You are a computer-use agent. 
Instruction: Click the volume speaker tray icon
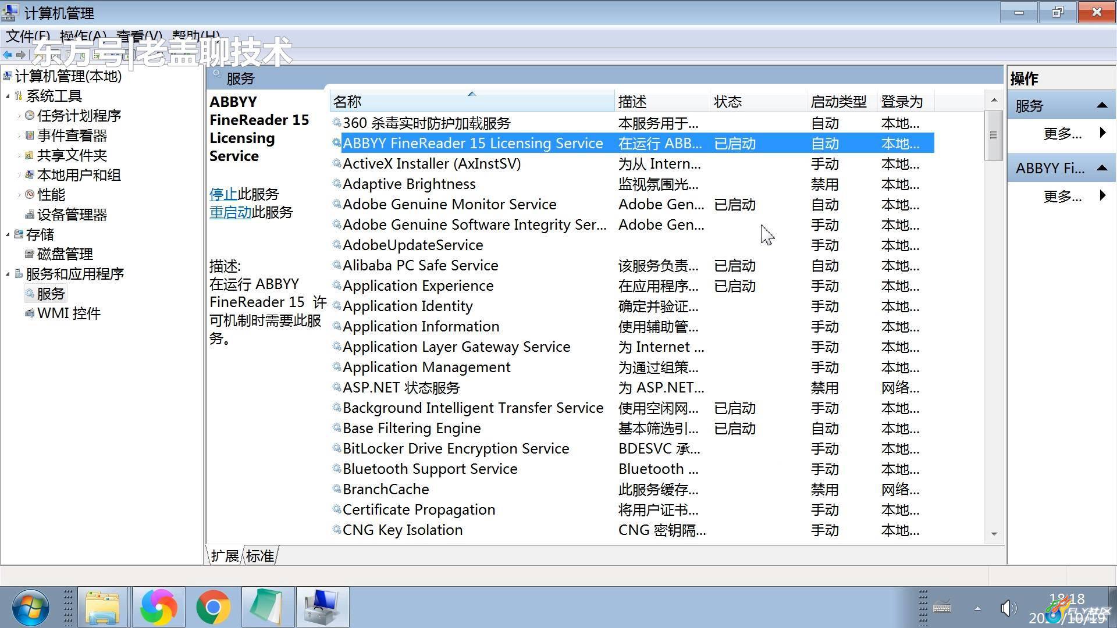click(x=1008, y=608)
